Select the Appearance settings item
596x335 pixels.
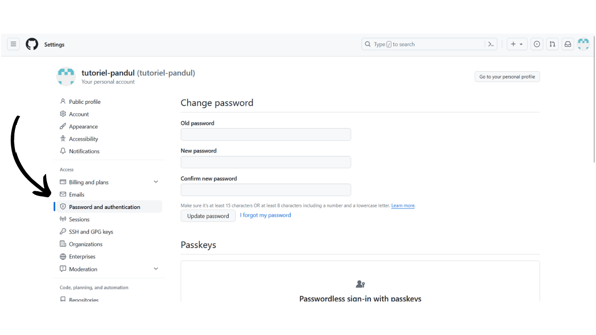83,126
